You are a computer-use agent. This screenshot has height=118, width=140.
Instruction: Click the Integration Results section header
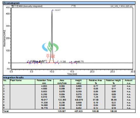[x=69, y=77]
